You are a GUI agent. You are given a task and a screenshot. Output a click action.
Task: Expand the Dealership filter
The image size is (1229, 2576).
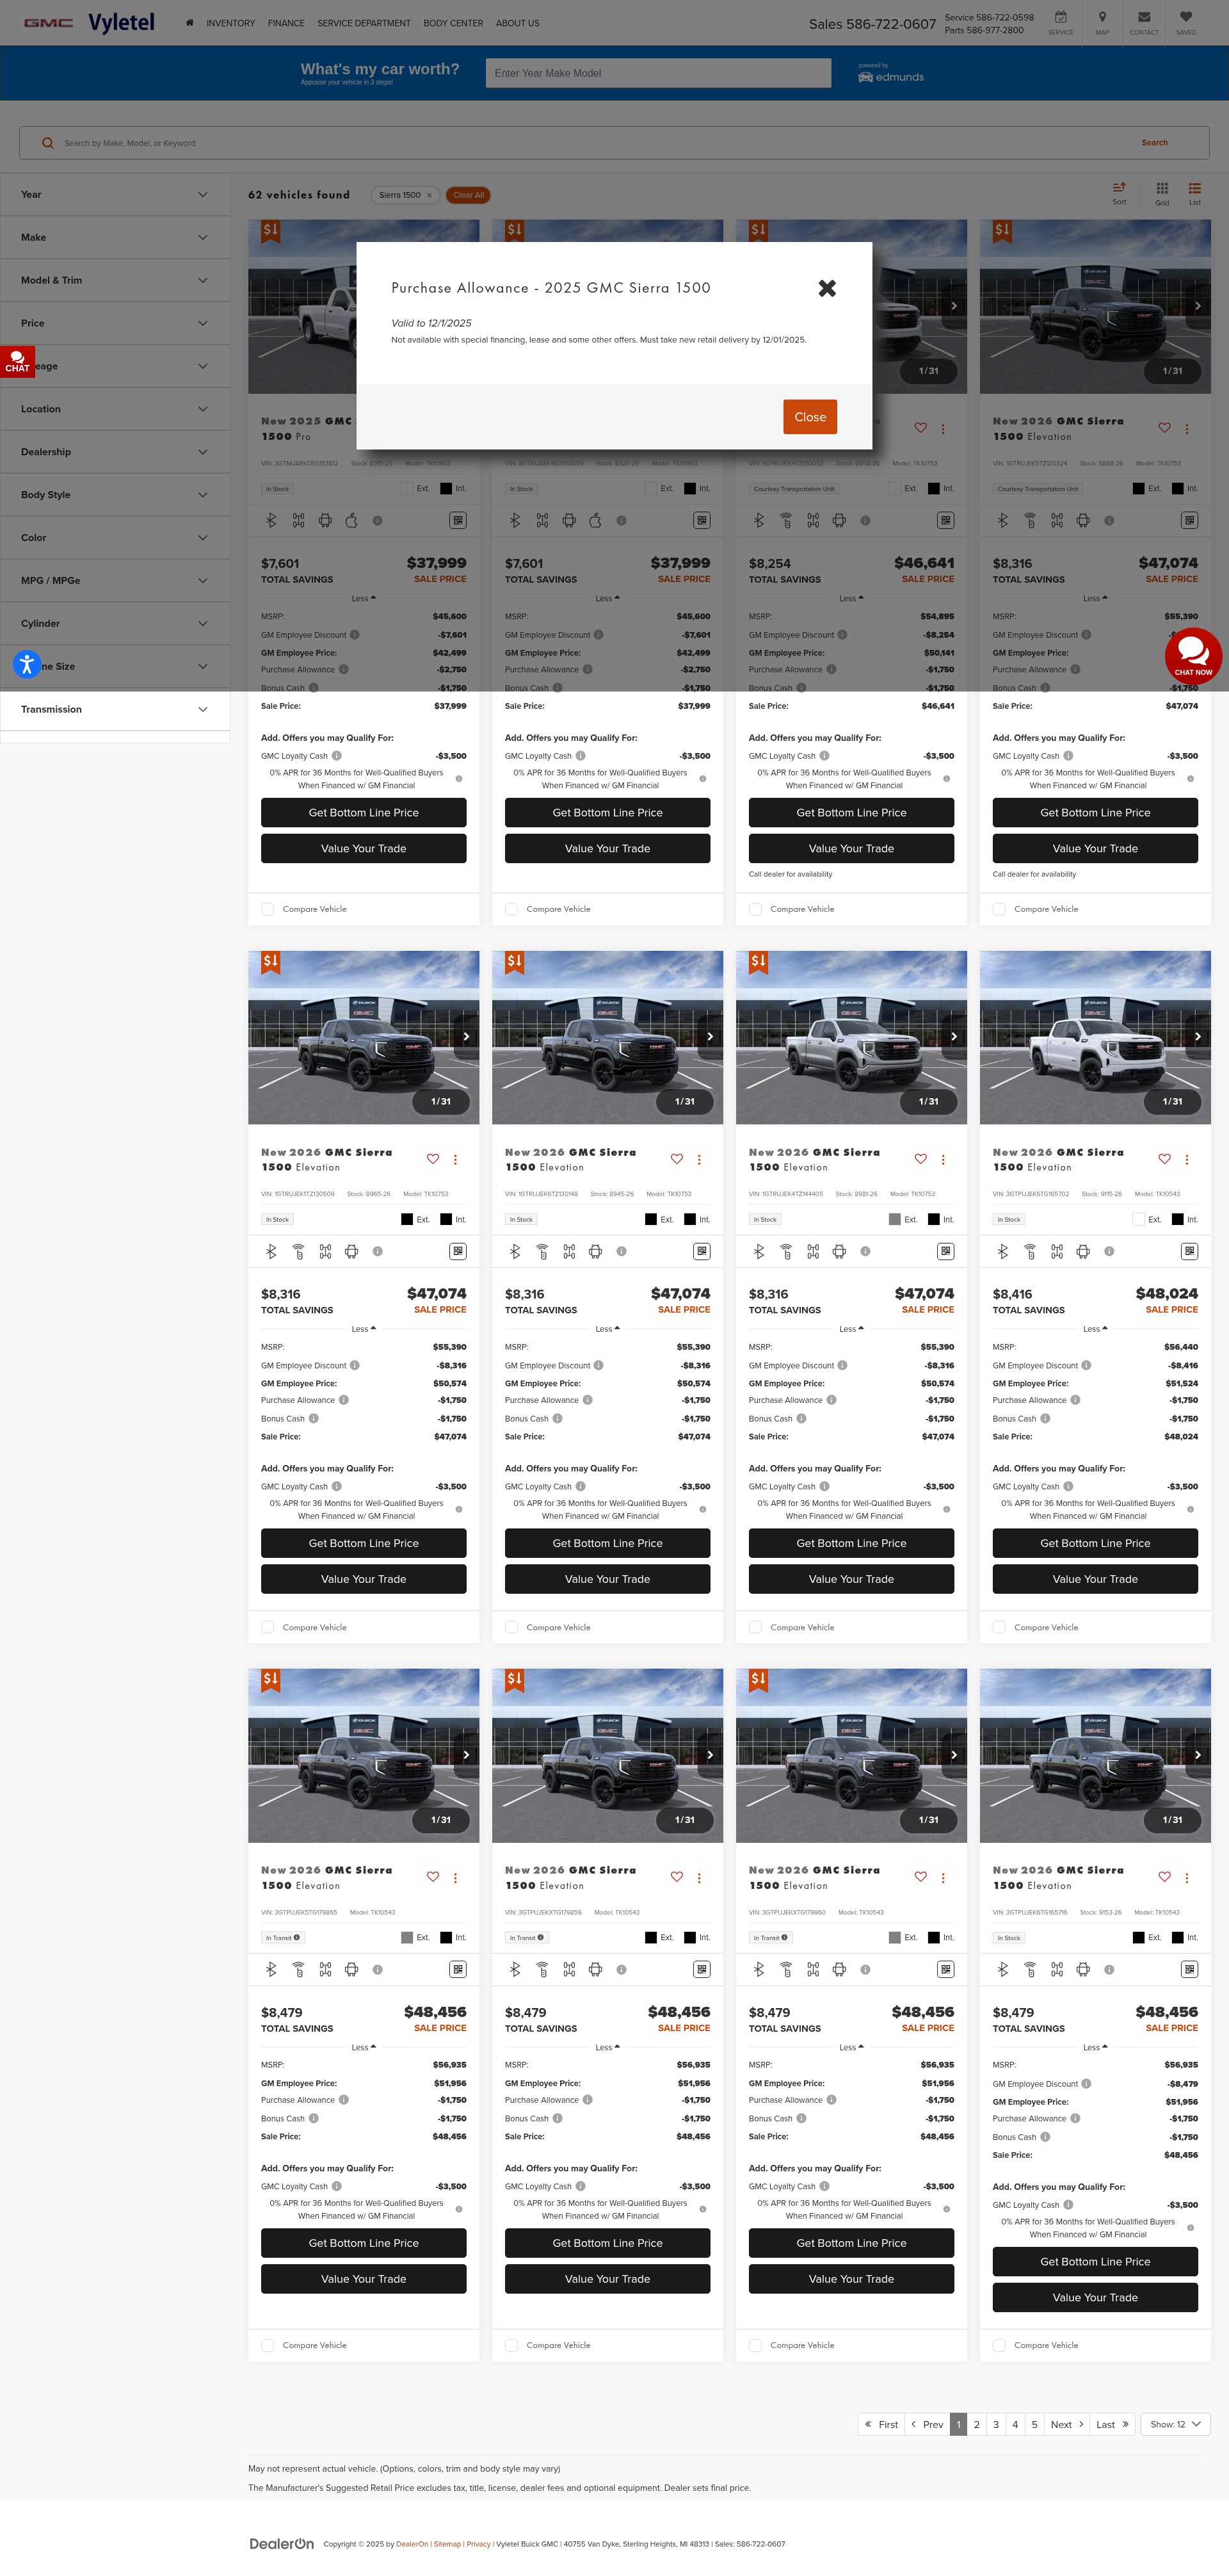point(115,452)
